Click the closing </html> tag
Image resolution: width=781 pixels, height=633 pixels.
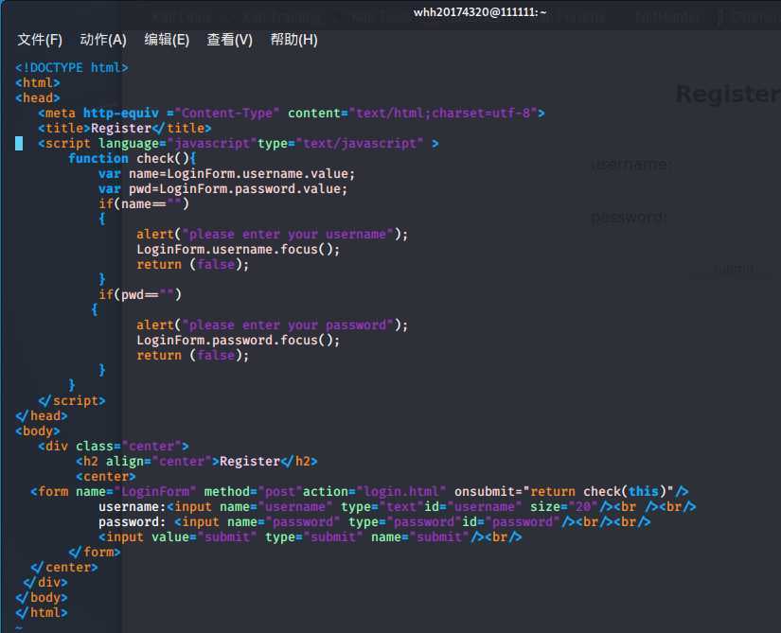[42, 612]
